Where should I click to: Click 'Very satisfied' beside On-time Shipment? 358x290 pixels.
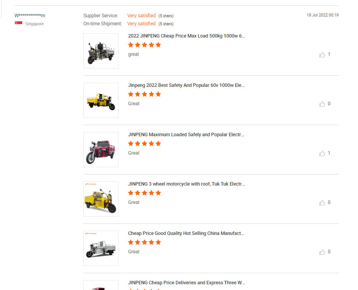(x=142, y=23)
